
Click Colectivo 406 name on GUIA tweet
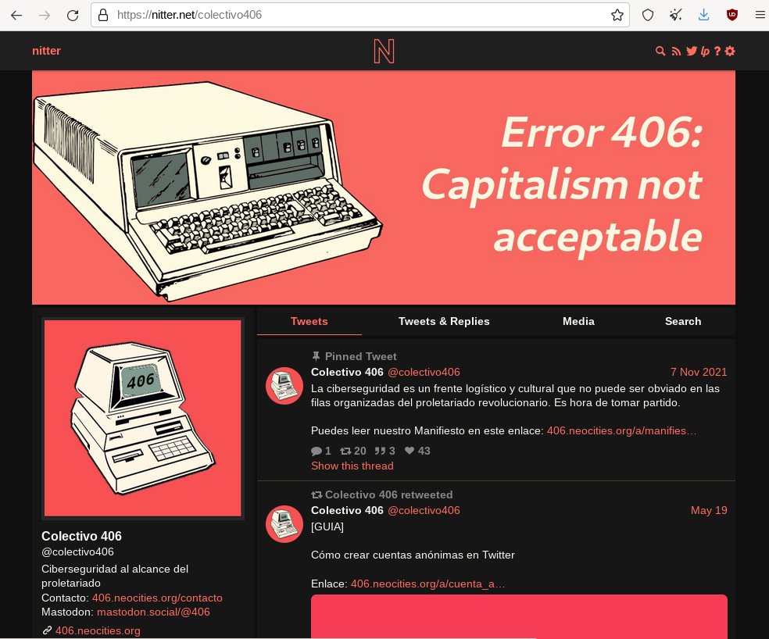pos(347,511)
